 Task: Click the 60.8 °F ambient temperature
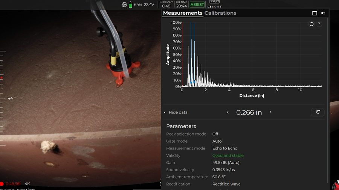point(219,177)
